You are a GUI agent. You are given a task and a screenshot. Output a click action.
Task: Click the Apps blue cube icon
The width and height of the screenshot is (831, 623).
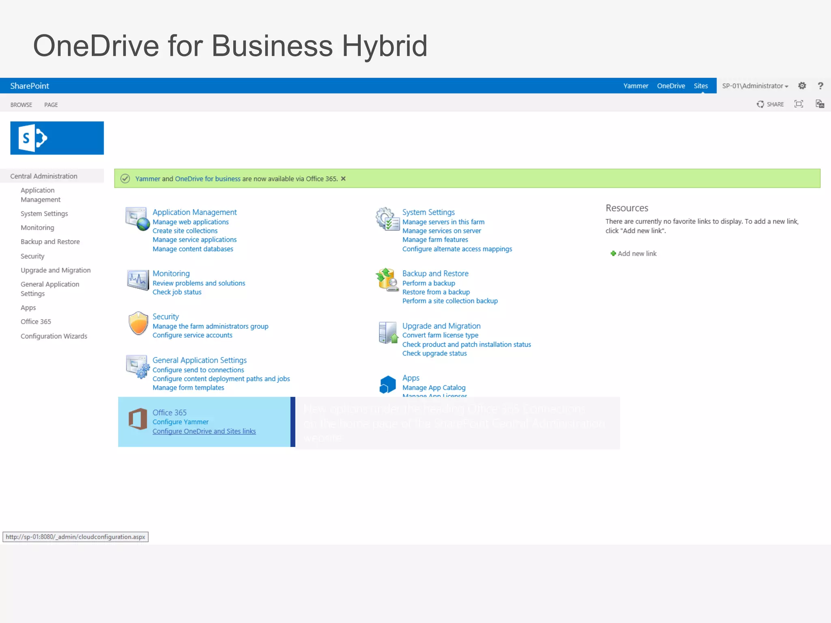[388, 384]
